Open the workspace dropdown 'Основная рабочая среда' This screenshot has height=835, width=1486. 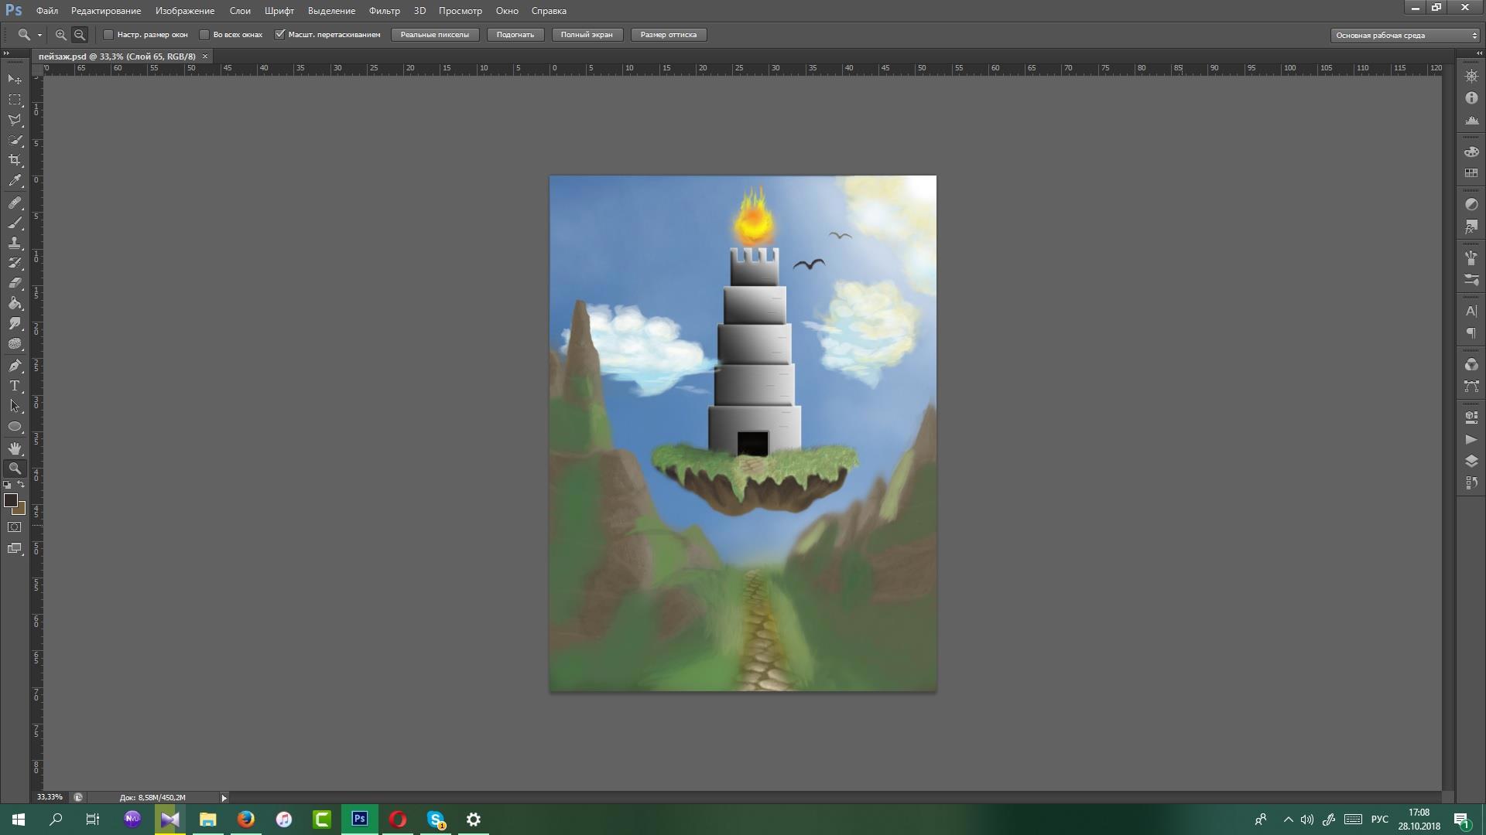1405,35
